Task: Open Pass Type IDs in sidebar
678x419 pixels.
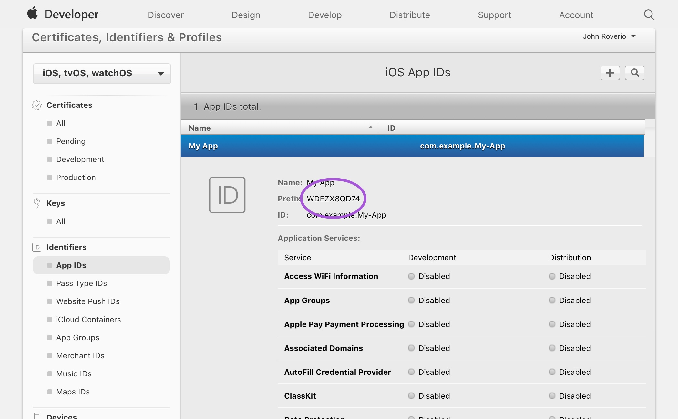Action: [81, 283]
